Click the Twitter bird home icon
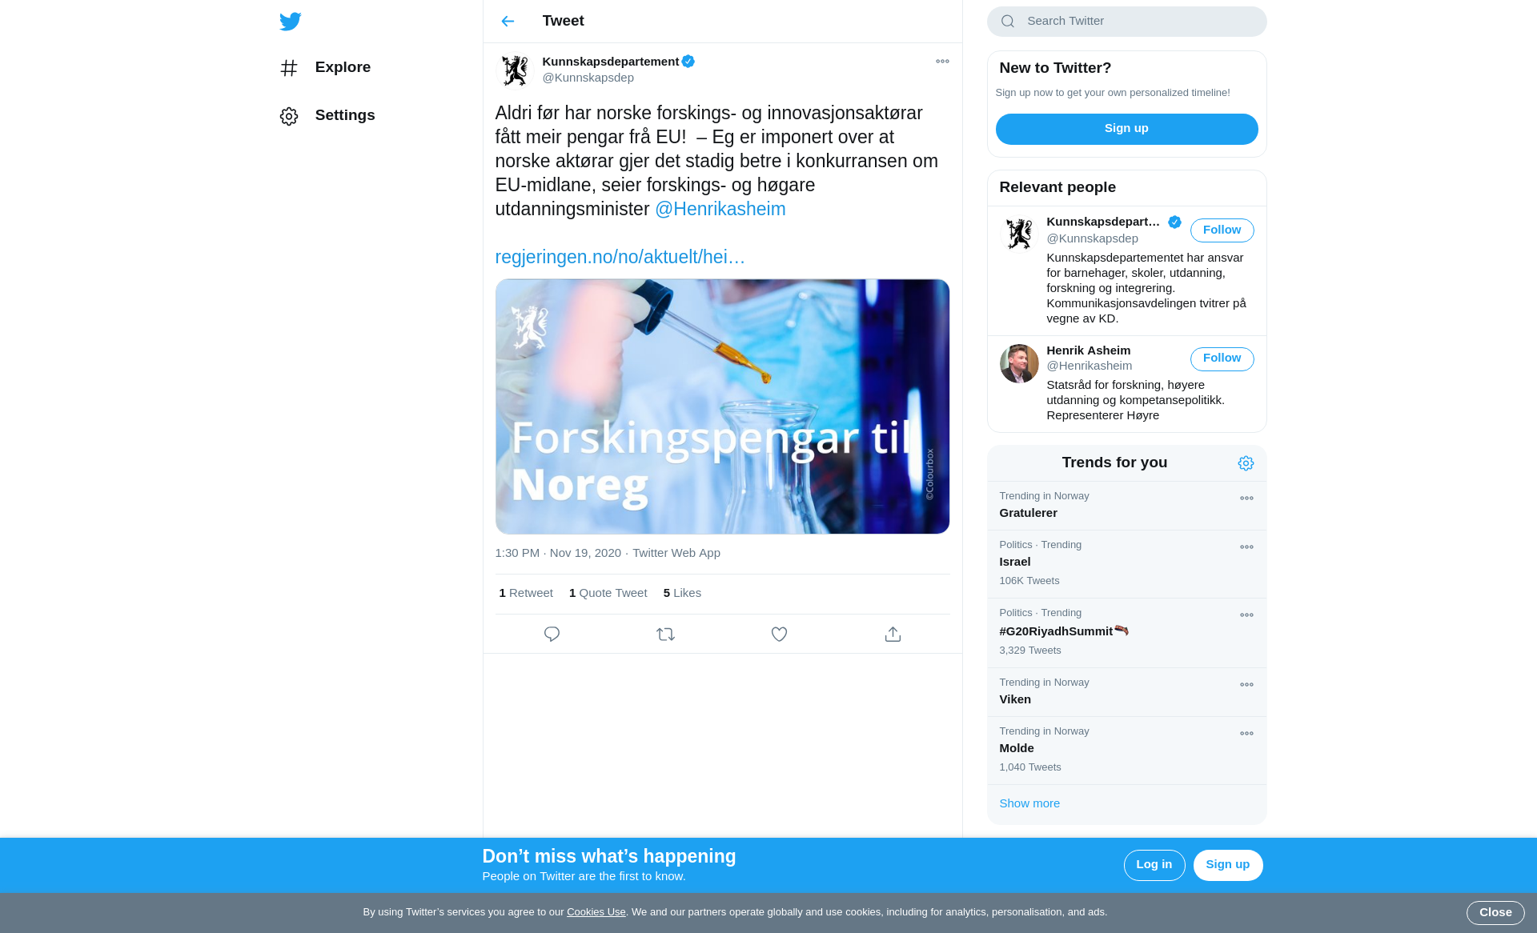Image resolution: width=1537 pixels, height=933 pixels. click(291, 22)
